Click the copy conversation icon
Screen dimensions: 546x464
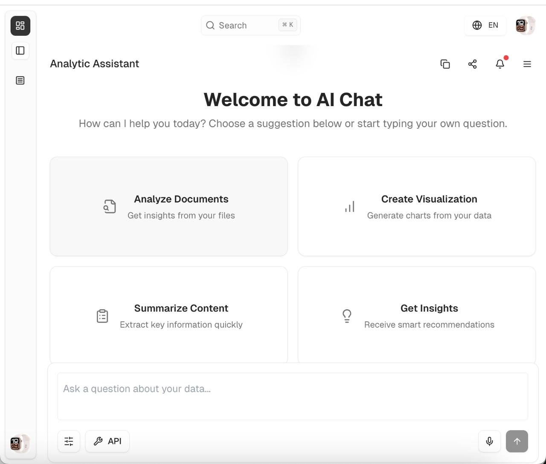coord(445,64)
